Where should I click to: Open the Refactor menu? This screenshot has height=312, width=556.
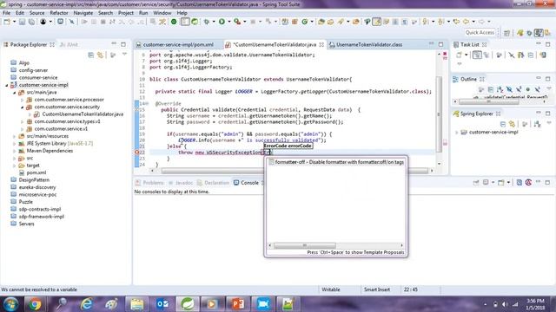tap(59, 13)
